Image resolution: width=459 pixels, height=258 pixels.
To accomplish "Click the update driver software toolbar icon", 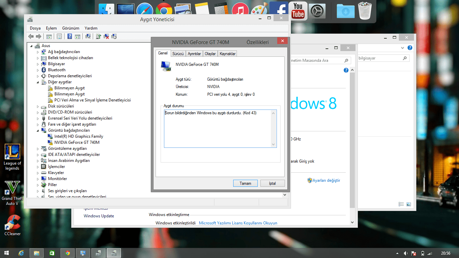I will [98, 36].
